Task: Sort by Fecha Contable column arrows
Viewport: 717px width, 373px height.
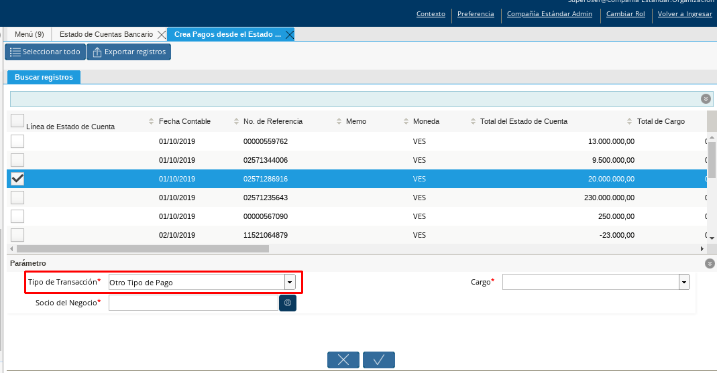Action: (x=152, y=121)
